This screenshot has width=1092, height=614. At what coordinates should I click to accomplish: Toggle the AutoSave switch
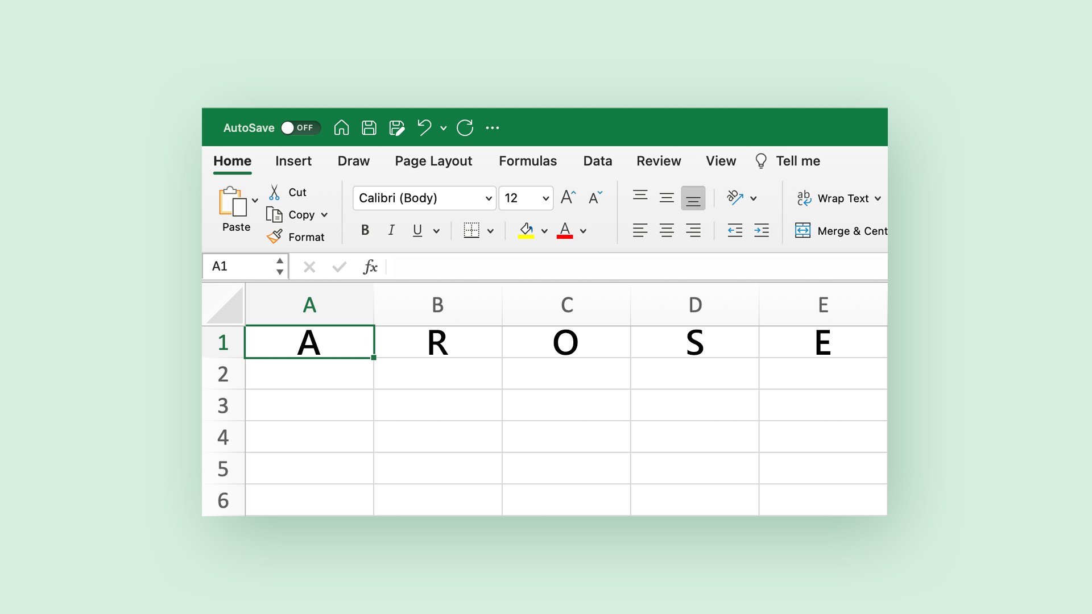[300, 128]
